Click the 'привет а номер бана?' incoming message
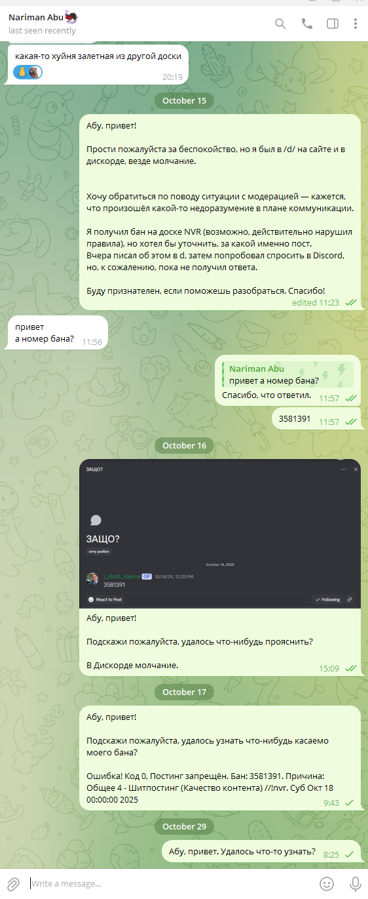 pos(58,333)
